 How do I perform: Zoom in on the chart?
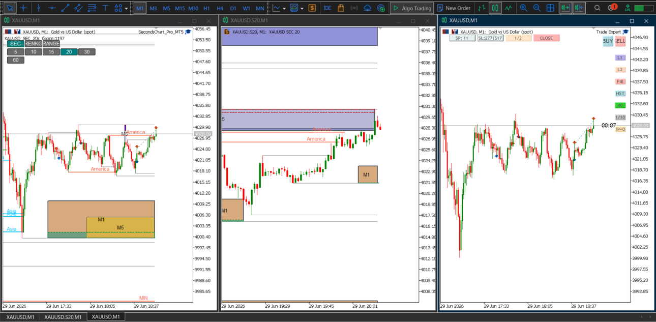523,8
